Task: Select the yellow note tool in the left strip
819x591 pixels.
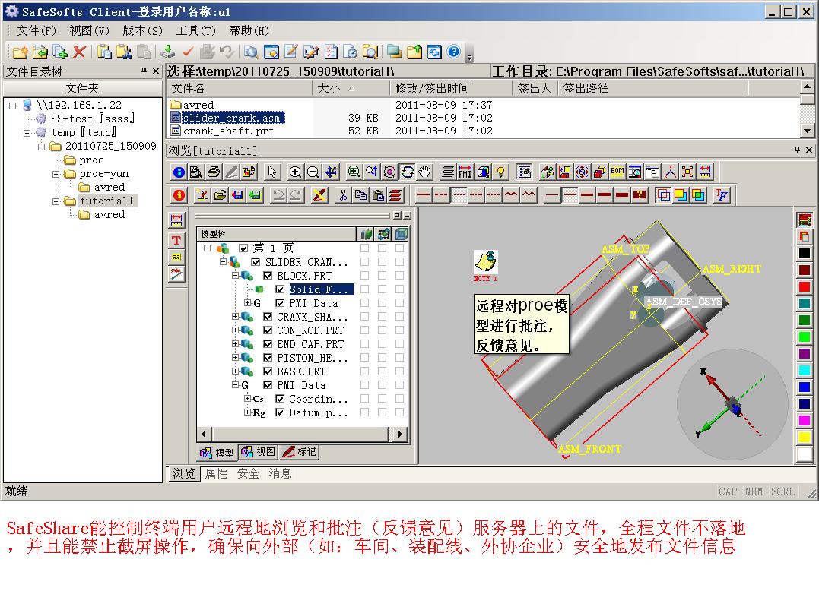Action: tap(176, 258)
